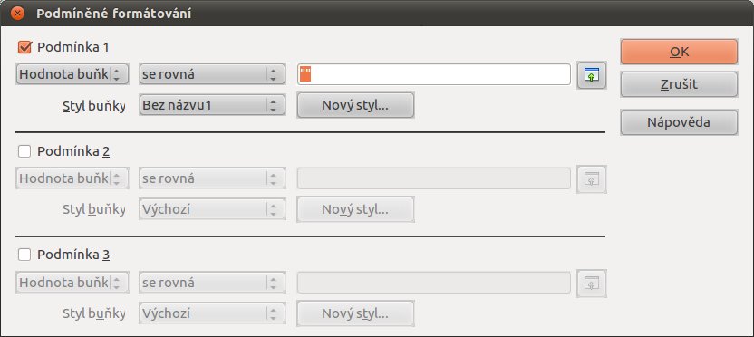
Task: Enable the Podmínka 2 checkbox
Action: [x=24, y=151]
